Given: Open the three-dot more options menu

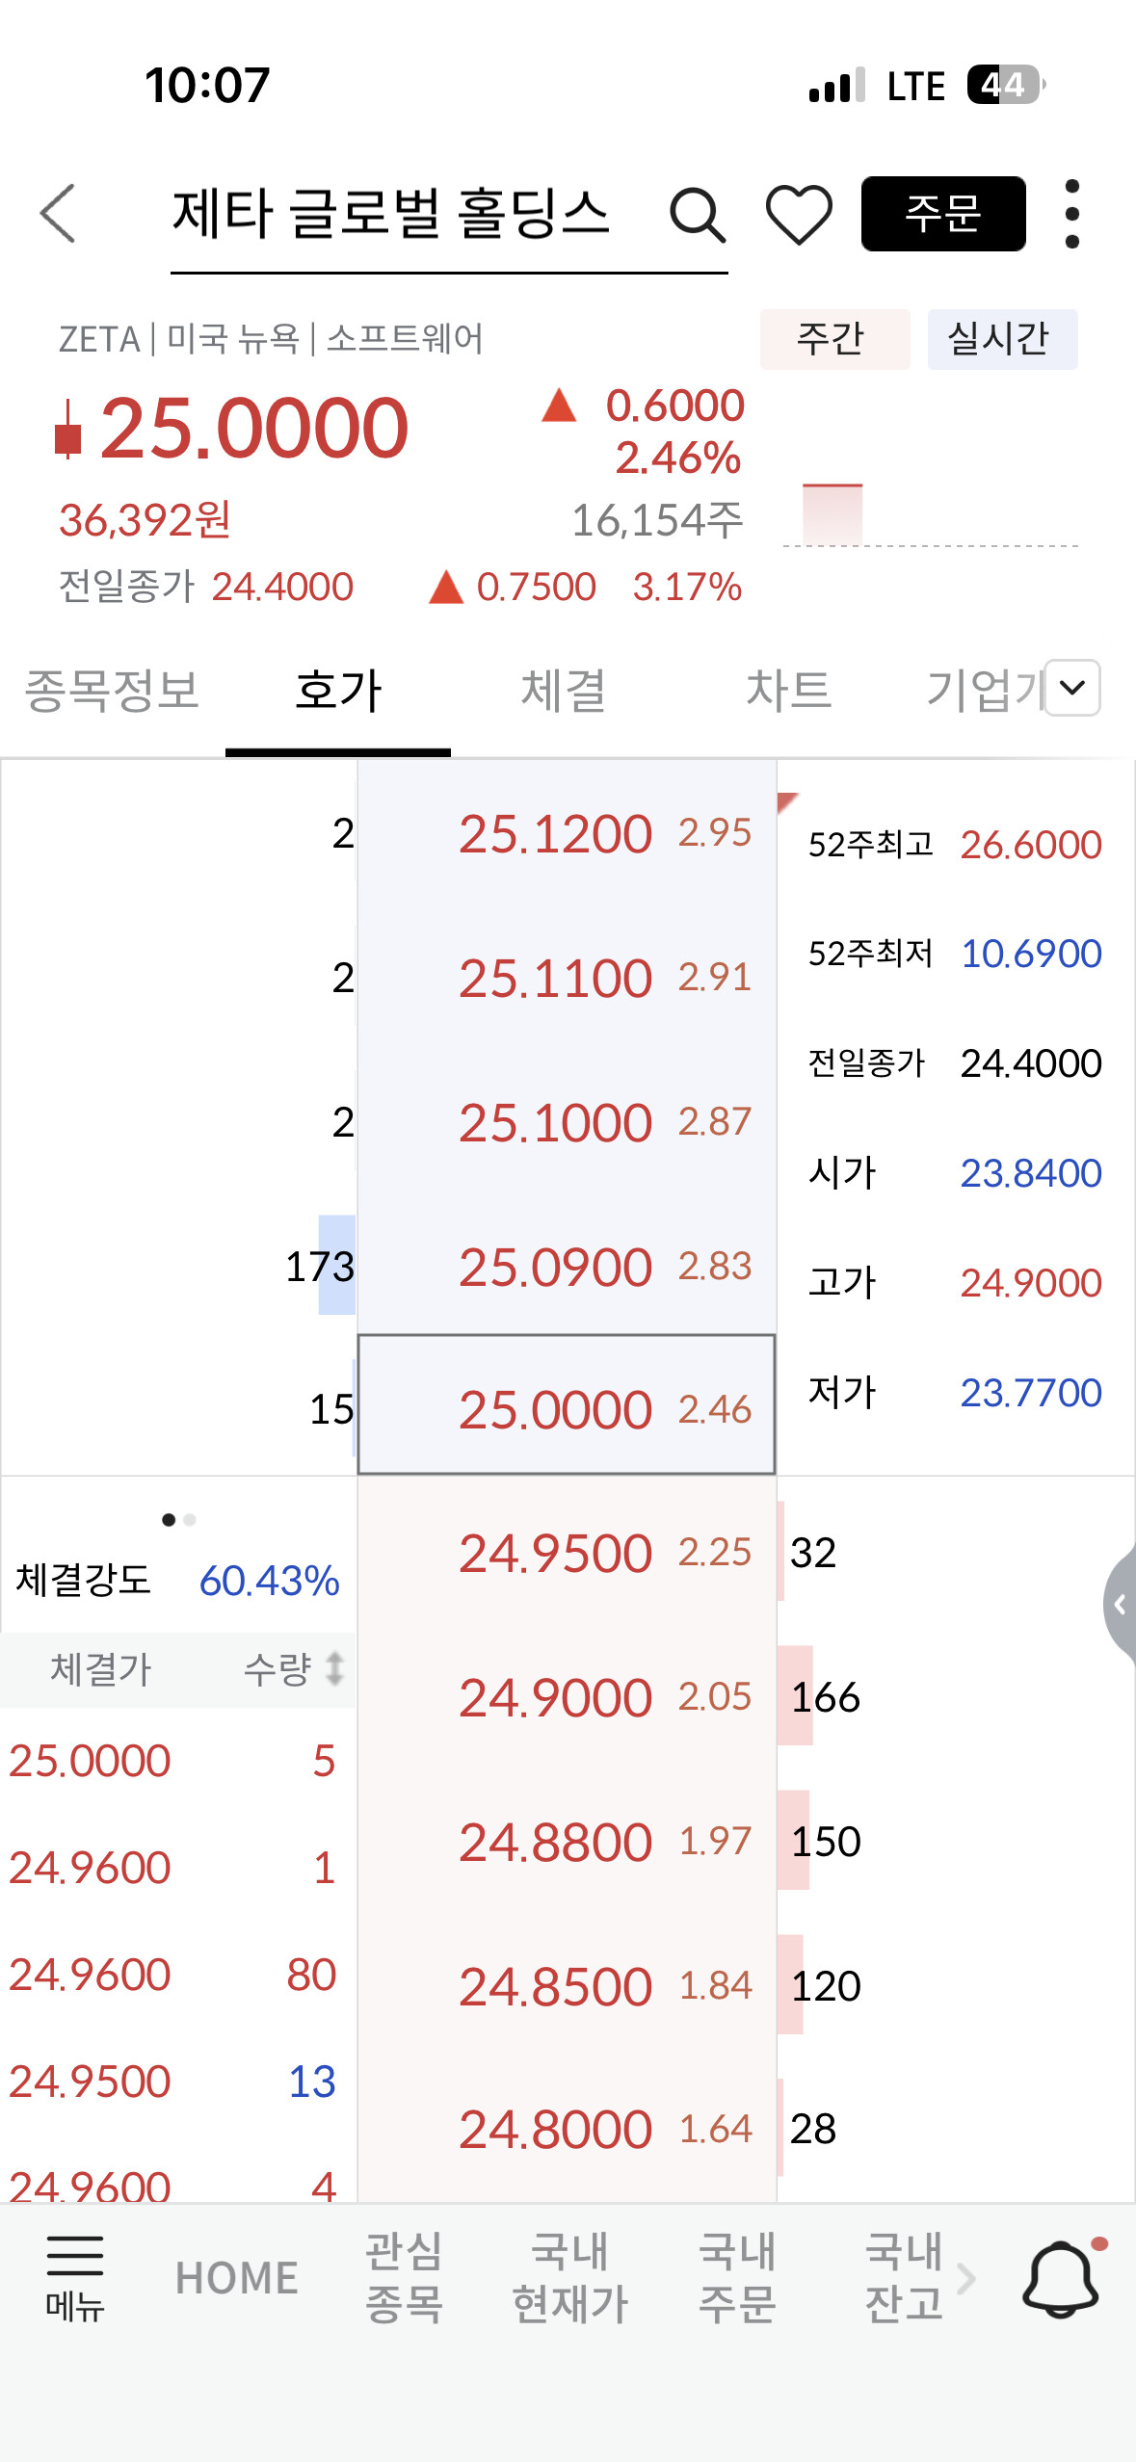Looking at the screenshot, I should pos(1071,214).
